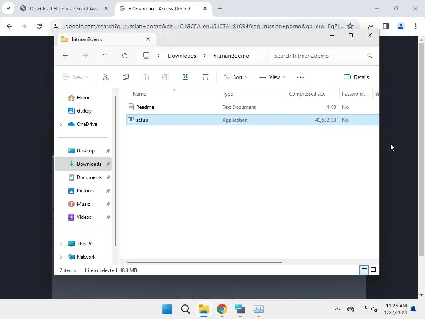Select the hitman2demo Explorer tab

88,39
